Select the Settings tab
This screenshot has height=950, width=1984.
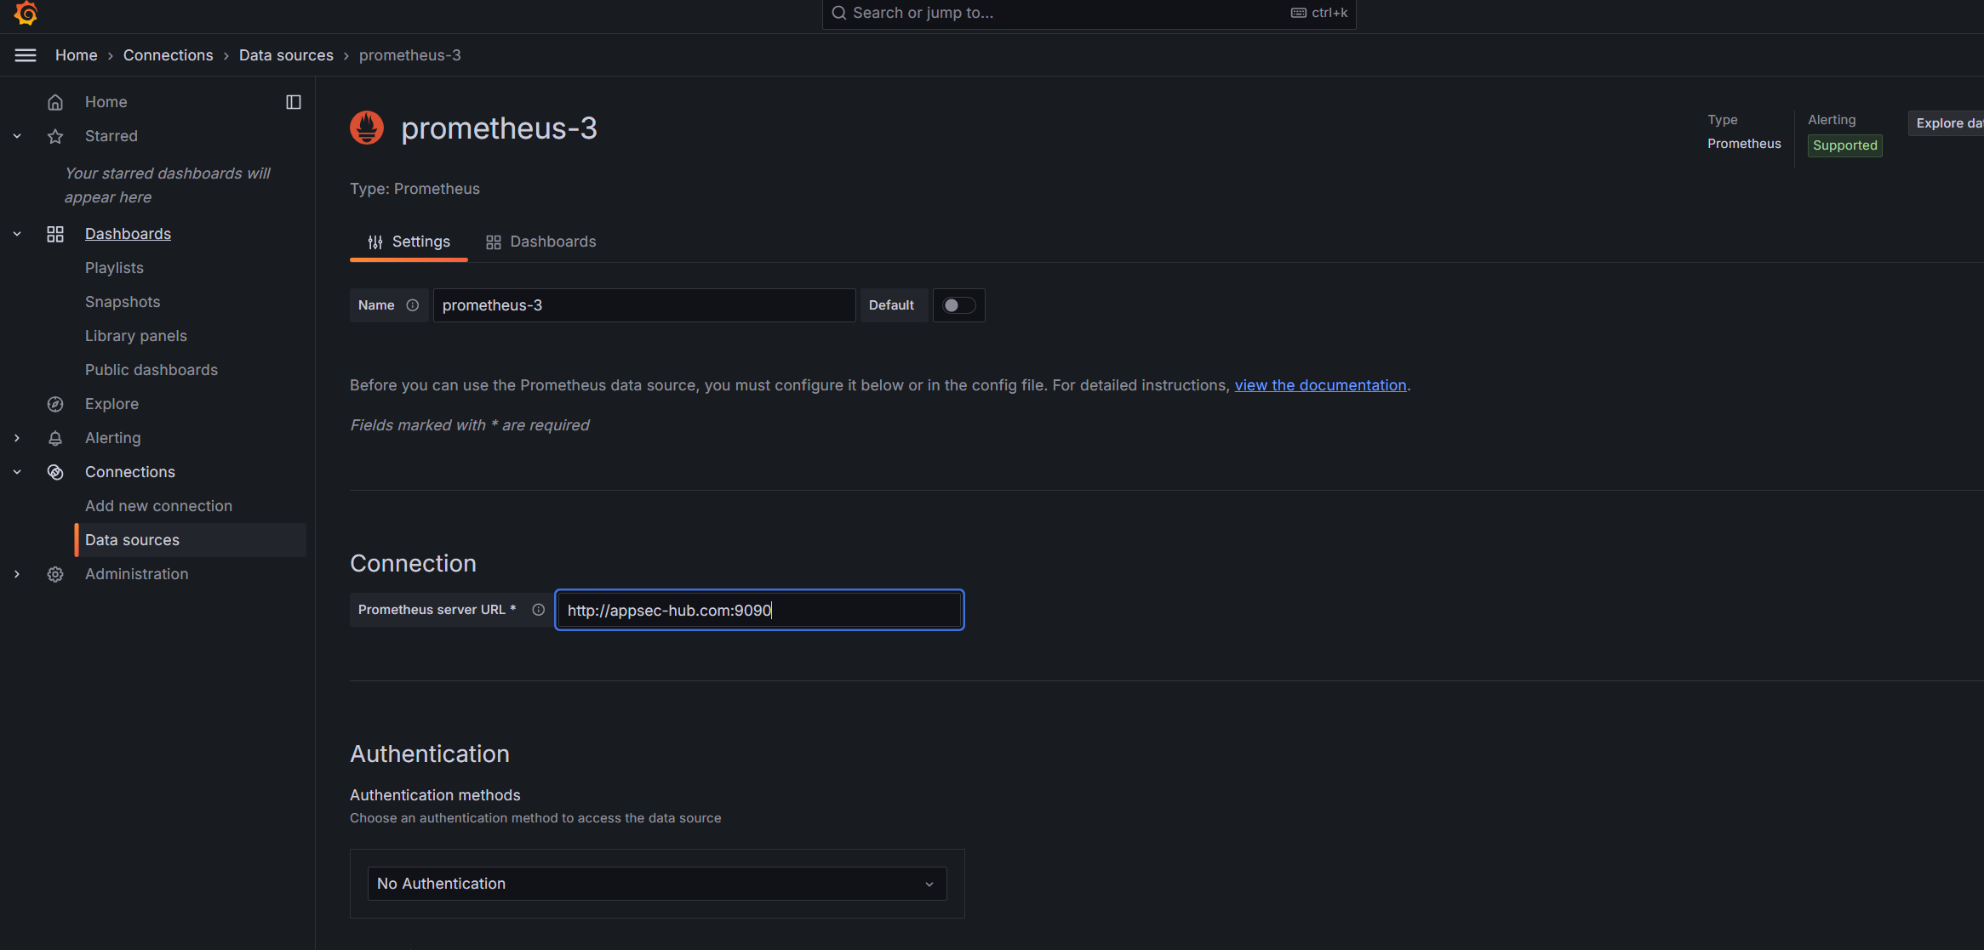coord(409,242)
